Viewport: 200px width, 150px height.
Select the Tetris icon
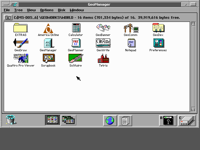coord(103,58)
